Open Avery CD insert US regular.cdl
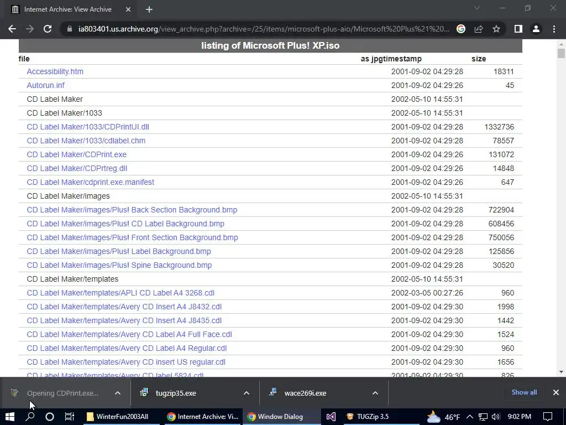This screenshot has width=566, height=425. (x=126, y=362)
